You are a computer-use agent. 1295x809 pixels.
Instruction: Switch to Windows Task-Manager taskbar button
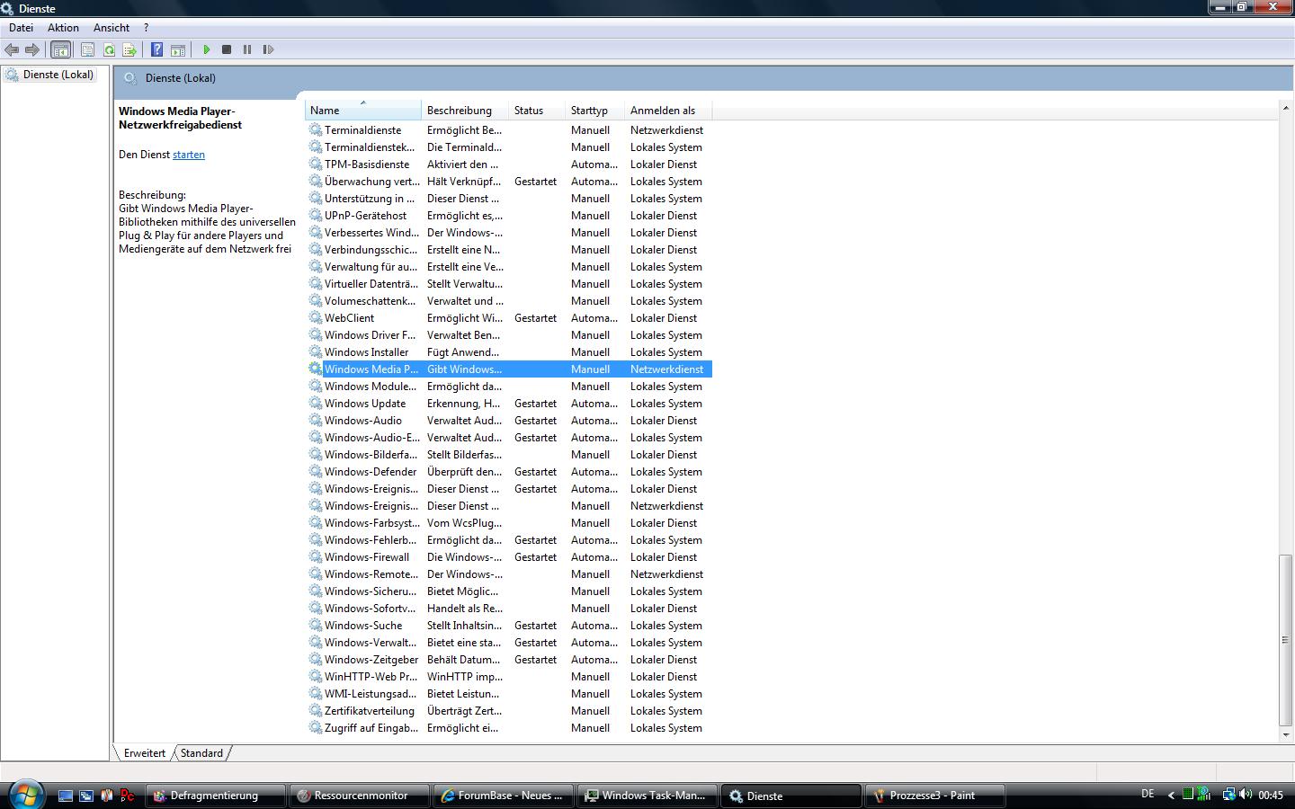coord(647,796)
